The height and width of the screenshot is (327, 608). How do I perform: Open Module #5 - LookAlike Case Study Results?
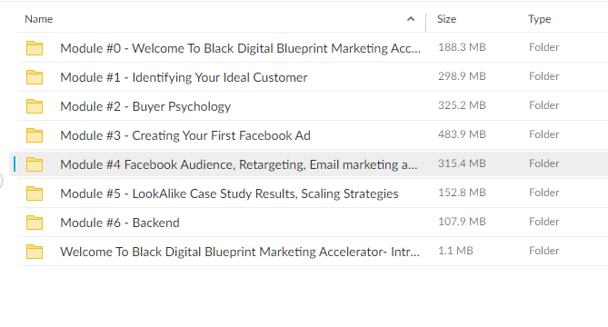click(x=229, y=193)
